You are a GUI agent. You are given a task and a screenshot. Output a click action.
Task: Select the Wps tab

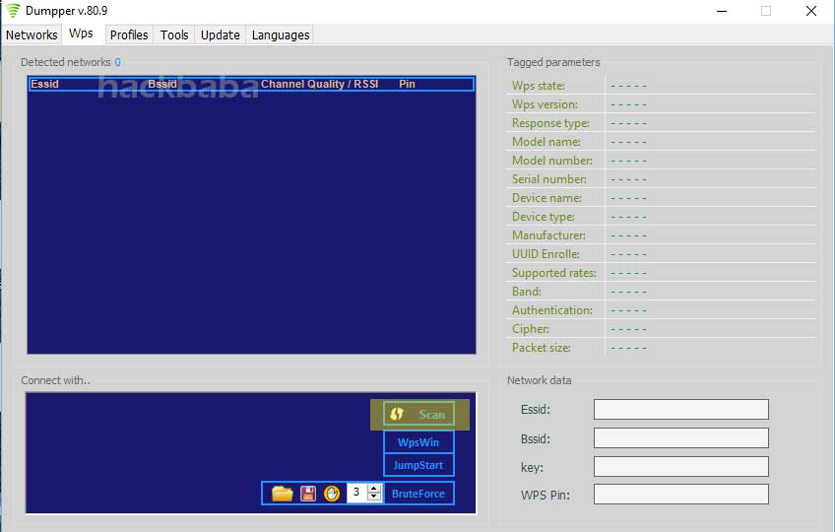coord(81,33)
